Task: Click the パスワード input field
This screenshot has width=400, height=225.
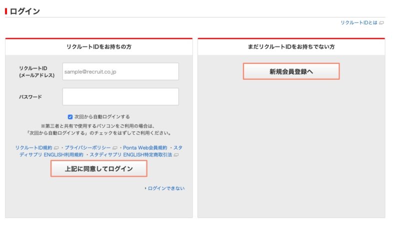Action: 120,96
